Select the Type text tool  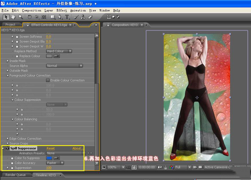tap(67, 17)
